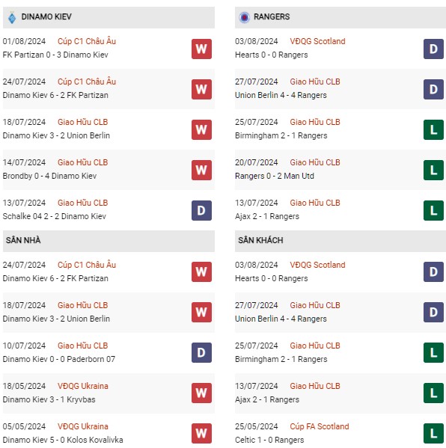This screenshot has height=448, width=446.
Task: Select the SÂN KHÁCH section header
Action: coord(340,240)
